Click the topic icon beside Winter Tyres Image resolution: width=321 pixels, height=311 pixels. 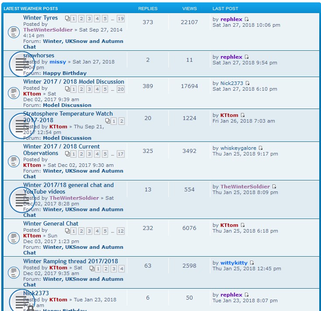point(14,32)
